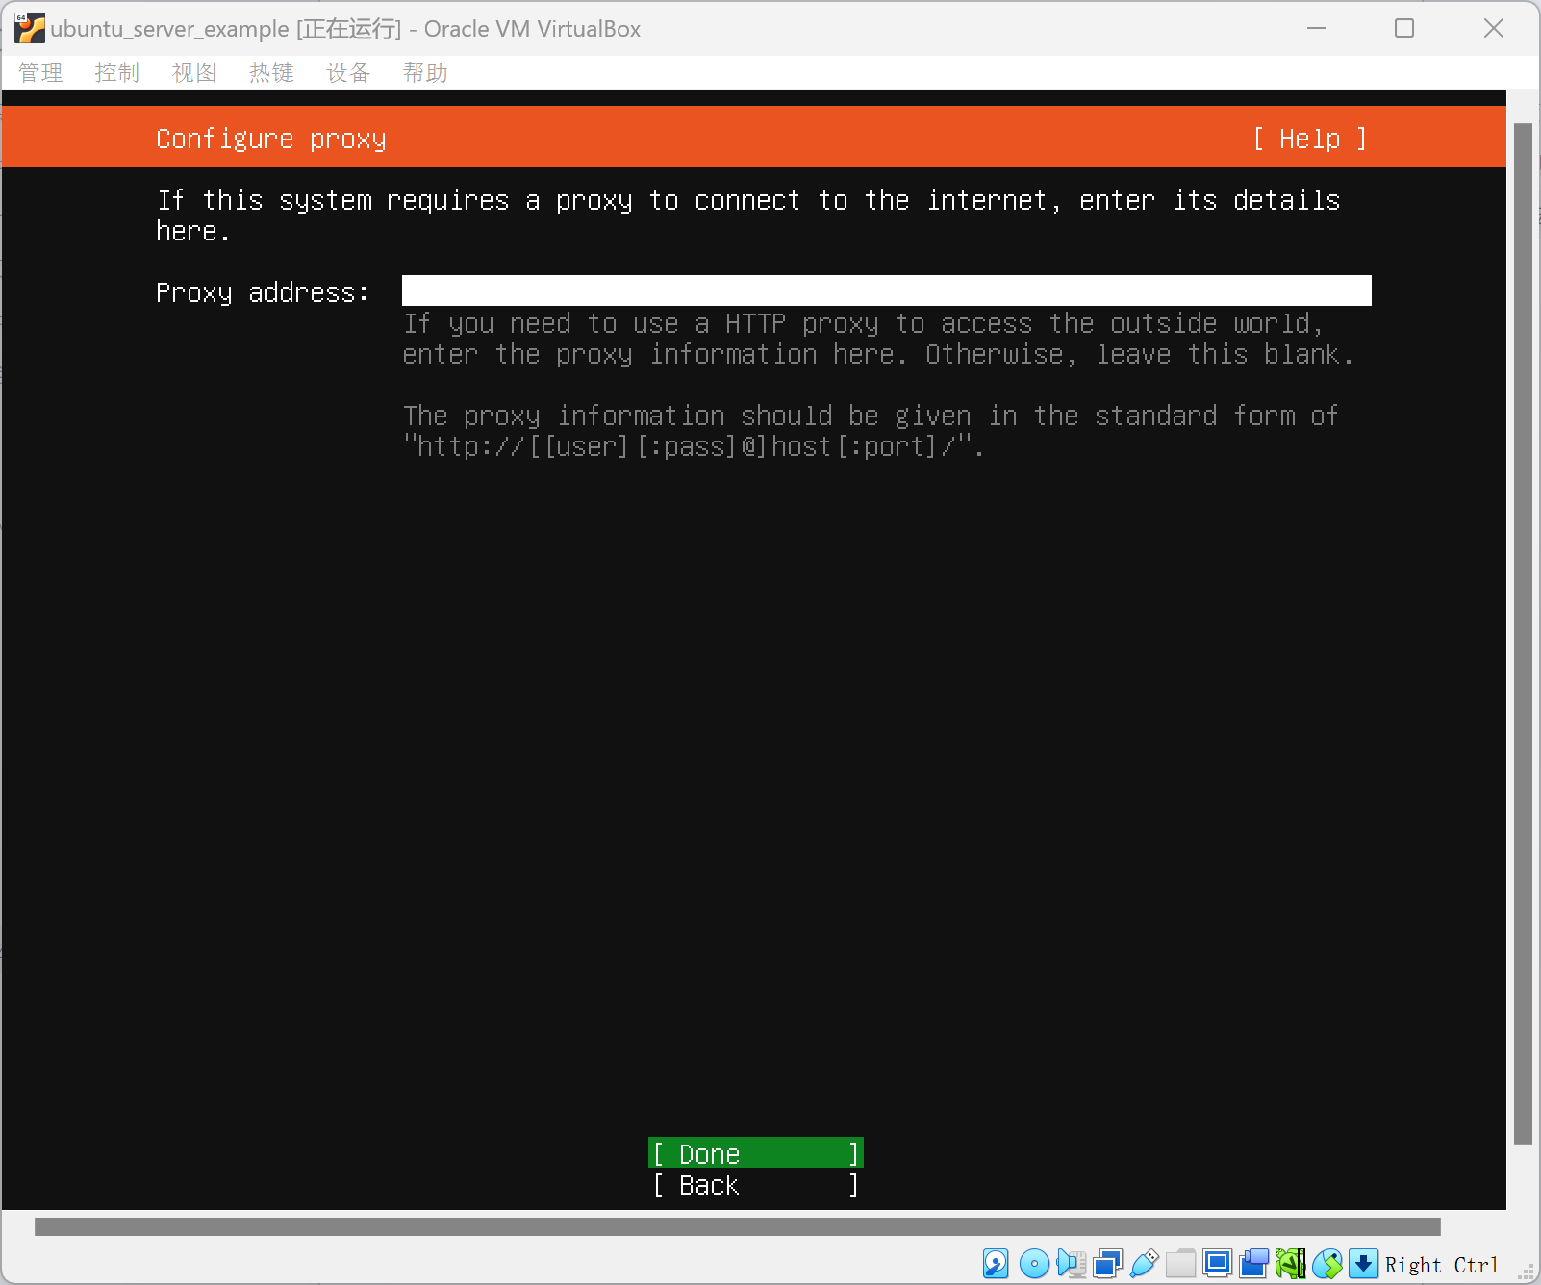Screen dimensions: 1541x1285
Task: Open the 视图 menu
Action: coord(194,73)
